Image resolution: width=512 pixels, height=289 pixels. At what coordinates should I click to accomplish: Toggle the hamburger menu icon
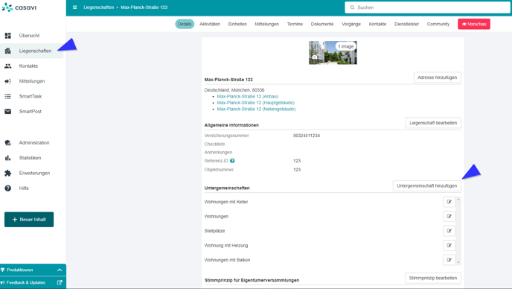tap(74, 7)
